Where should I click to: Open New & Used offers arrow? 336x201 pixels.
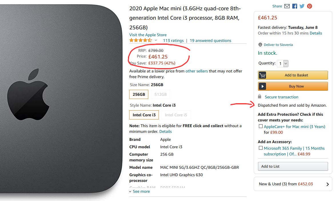[327, 184]
